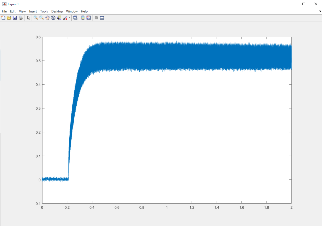322x226 pixels.
Task: Open a file with the folder icon
Action: [x=9, y=18]
